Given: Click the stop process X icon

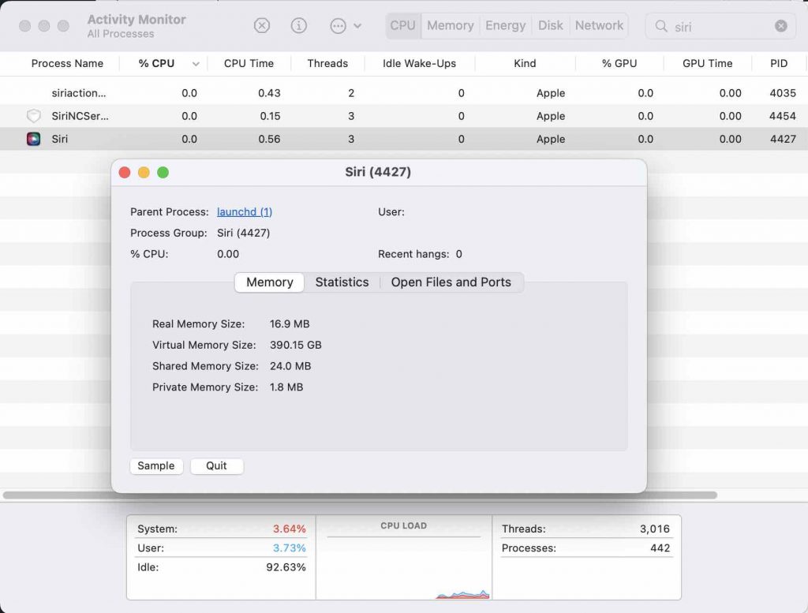Looking at the screenshot, I should 262,26.
